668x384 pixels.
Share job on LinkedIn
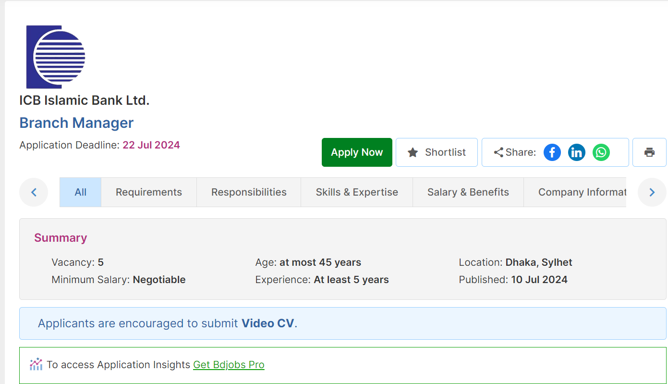tap(577, 152)
